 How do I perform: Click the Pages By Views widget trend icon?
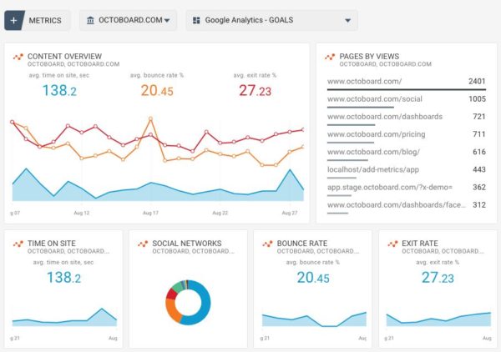click(330, 57)
